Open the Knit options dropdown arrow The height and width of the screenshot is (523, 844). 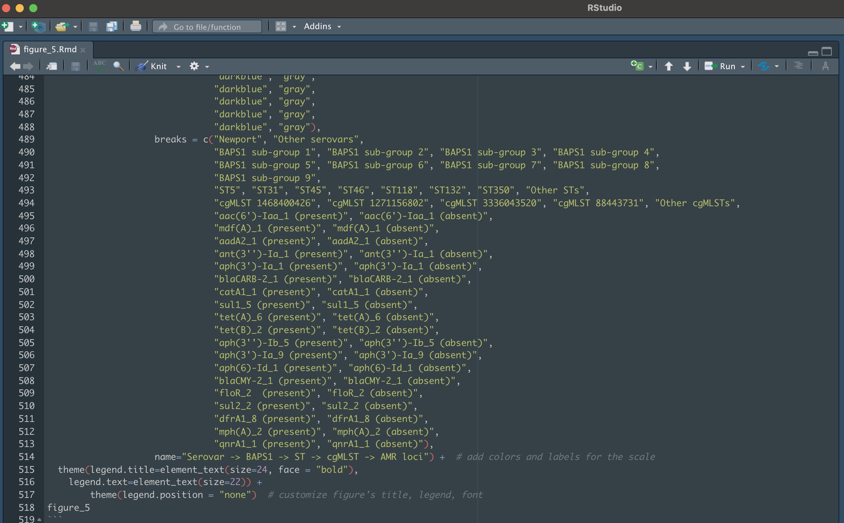[178, 66]
